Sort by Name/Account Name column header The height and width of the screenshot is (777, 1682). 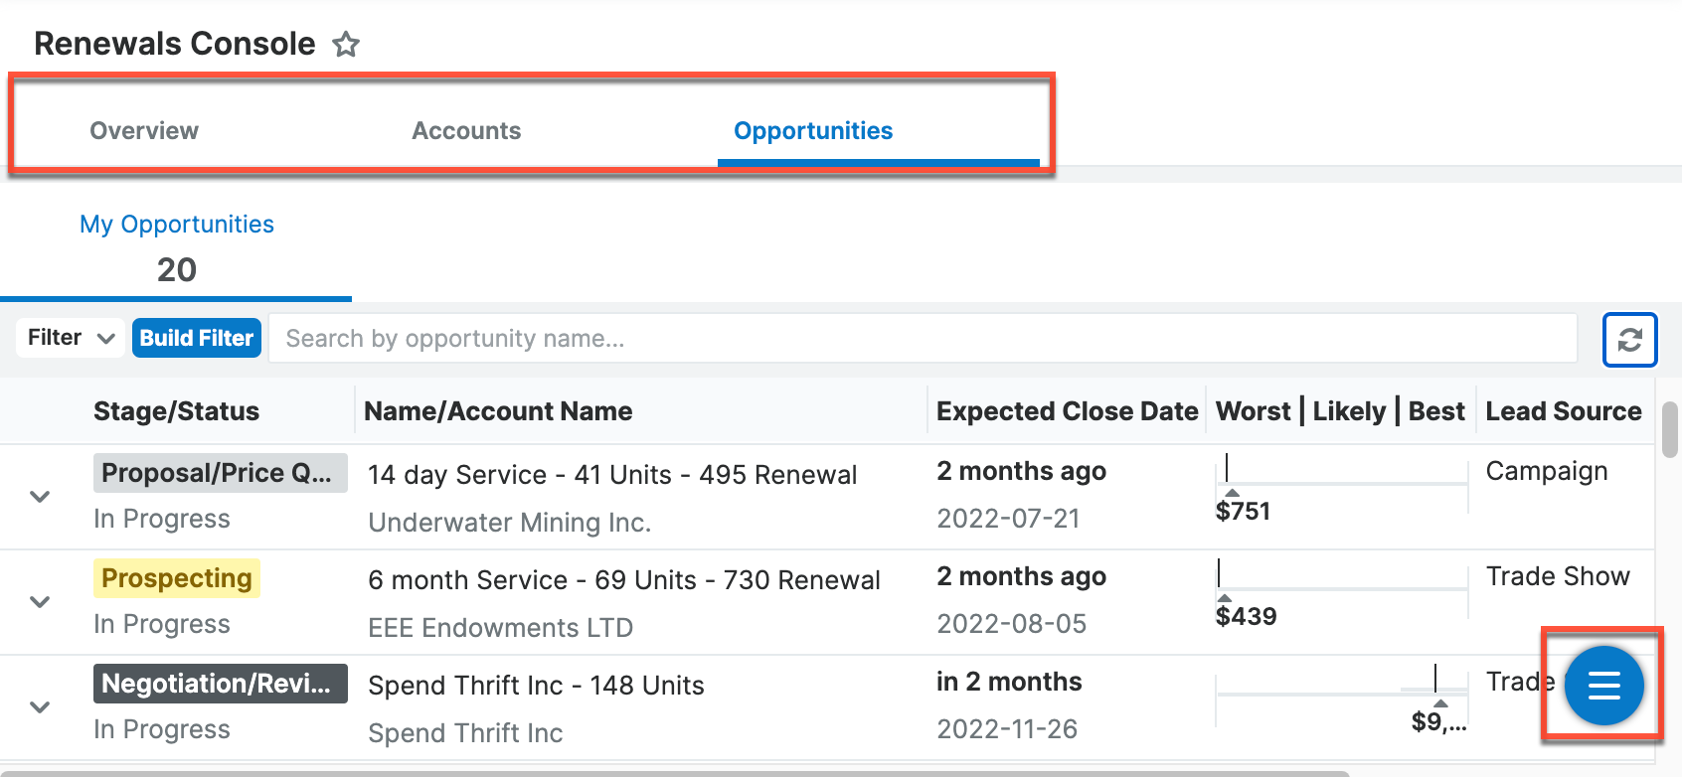[498, 411]
